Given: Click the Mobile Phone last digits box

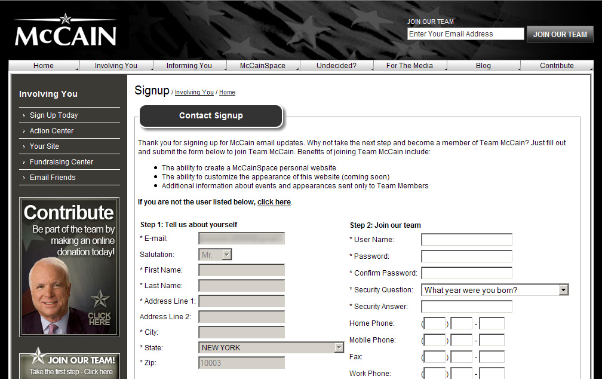Looking at the screenshot, I should pyautogui.click(x=492, y=340).
